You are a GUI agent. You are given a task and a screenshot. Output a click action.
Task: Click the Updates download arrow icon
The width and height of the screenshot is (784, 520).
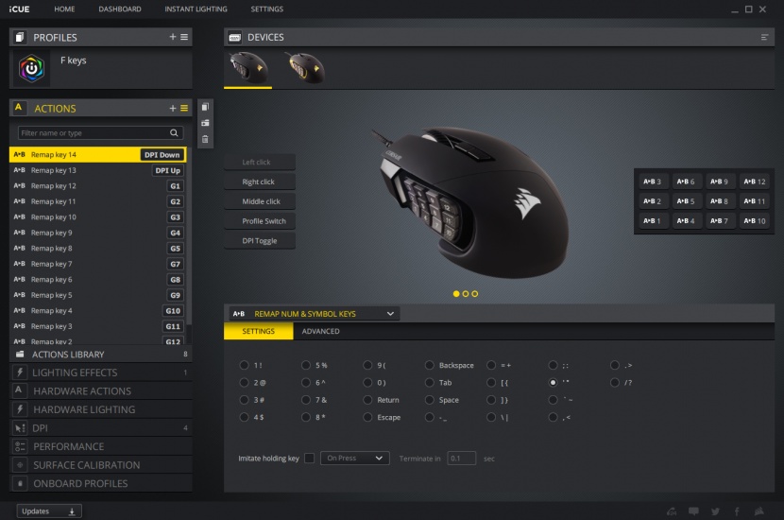[x=72, y=511]
